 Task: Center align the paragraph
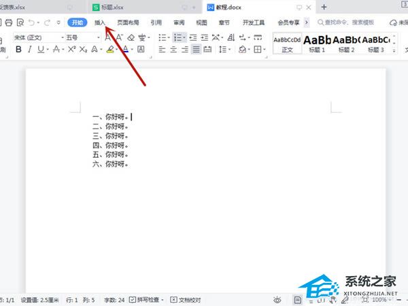tap(173, 49)
